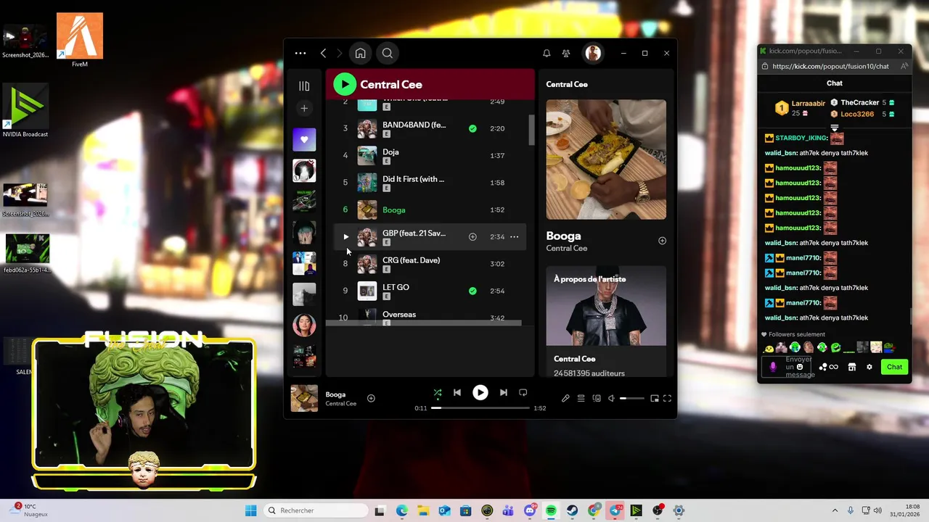Open the Spotify three-dots main menu
929x522 pixels.
pos(300,53)
